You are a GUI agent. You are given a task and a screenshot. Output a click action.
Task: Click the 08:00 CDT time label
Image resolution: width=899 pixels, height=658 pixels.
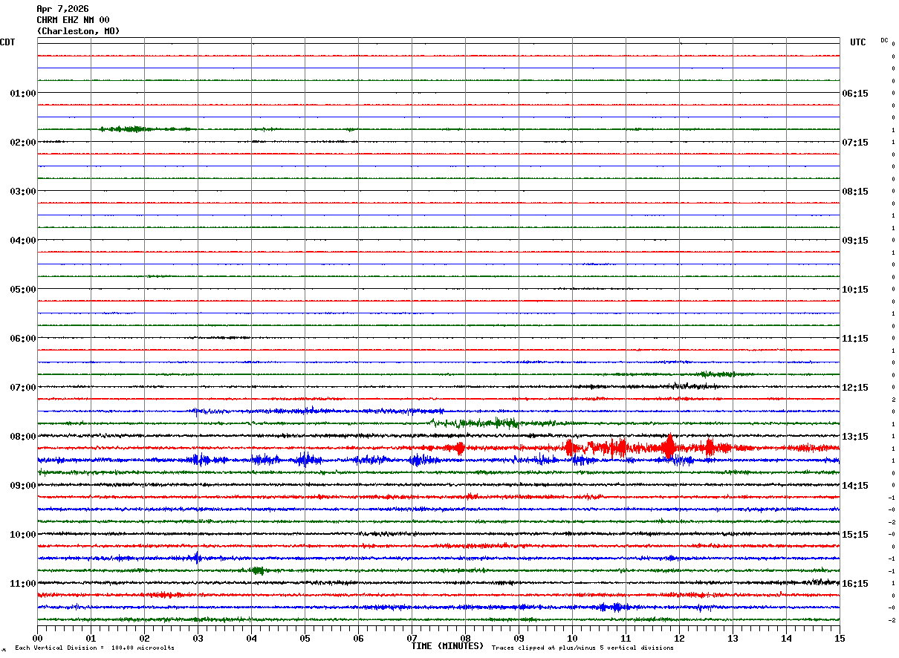click(x=22, y=437)
